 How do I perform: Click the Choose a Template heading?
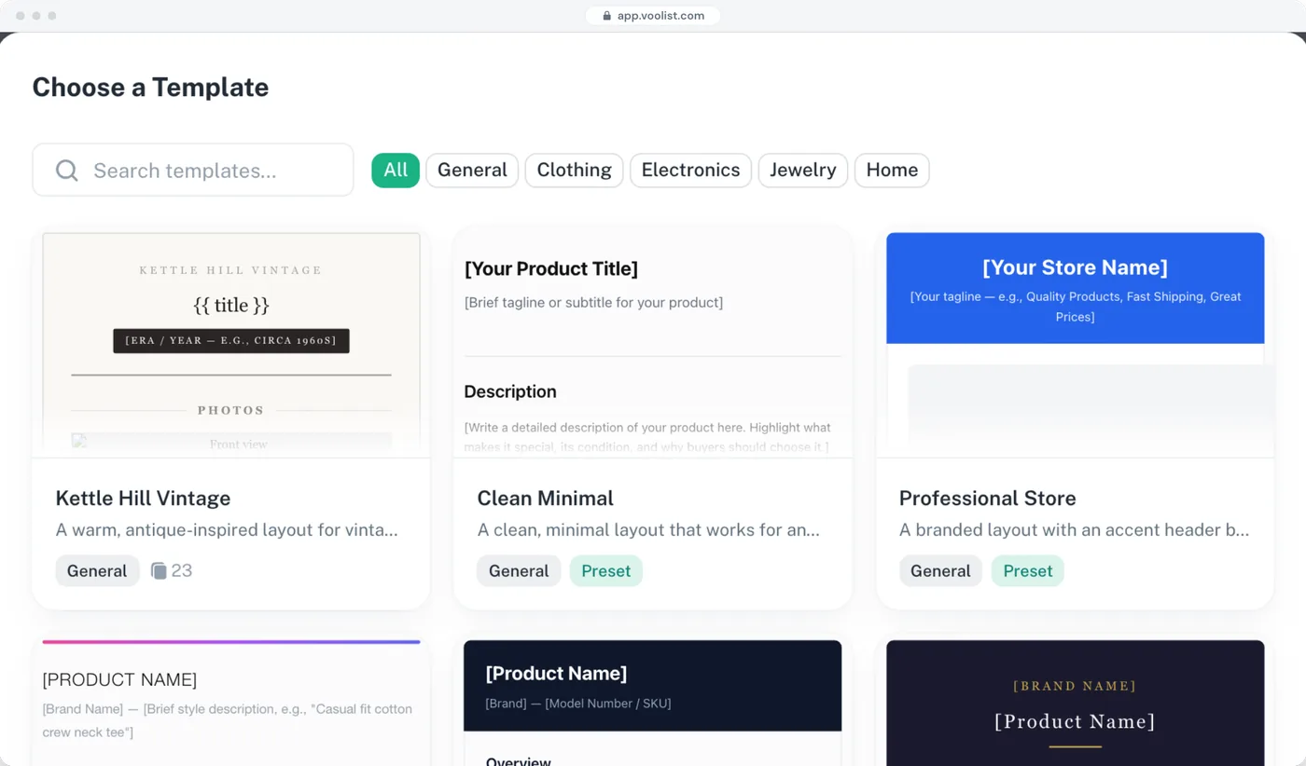[150, 87]
